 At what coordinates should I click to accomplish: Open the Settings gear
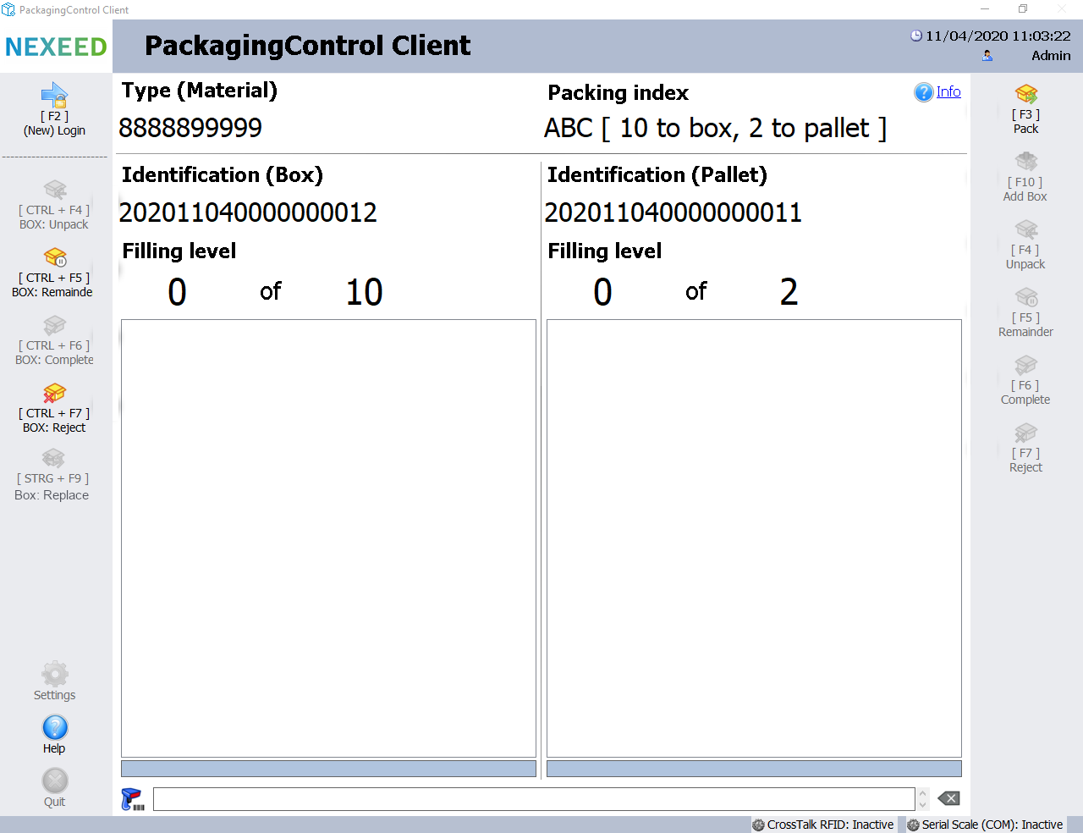[55, 675]
